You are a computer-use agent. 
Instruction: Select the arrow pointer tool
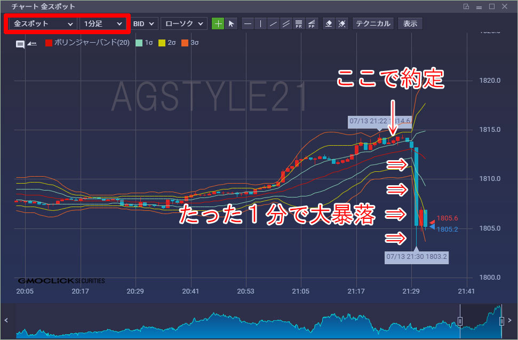[231, 23]
